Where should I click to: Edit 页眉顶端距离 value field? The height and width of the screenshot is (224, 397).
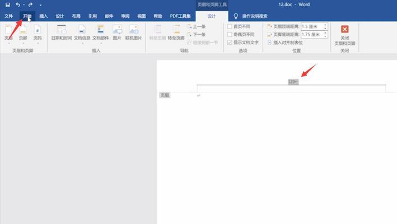click(x=312, y=26)
